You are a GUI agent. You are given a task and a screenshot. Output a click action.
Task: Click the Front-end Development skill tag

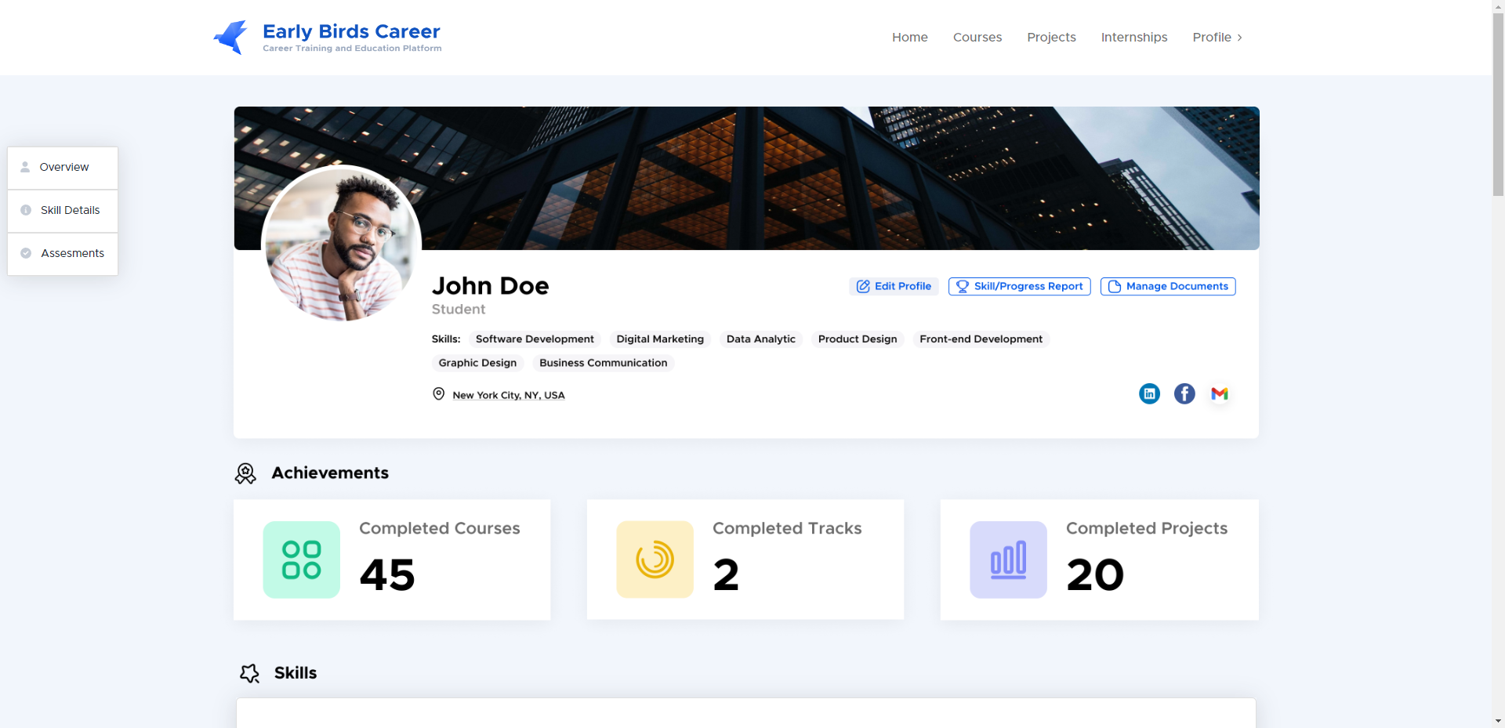click(x=981, y=339)
